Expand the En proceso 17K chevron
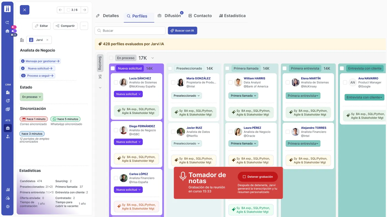This screenshot has width=387, height=217. 153,58
